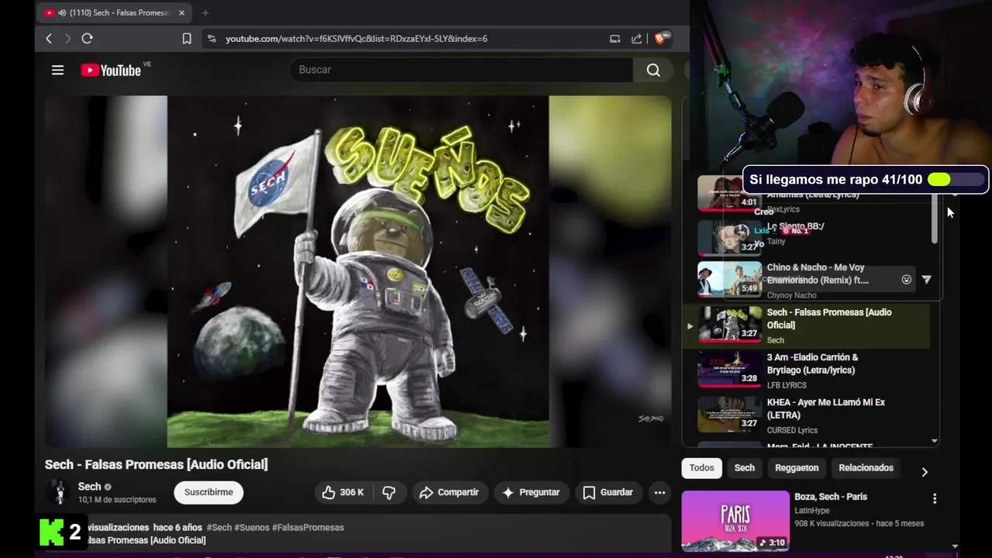Click the address bar URL
Viewport: 992px width, 558px height.
pyautogui.click(x=356, y=39)
